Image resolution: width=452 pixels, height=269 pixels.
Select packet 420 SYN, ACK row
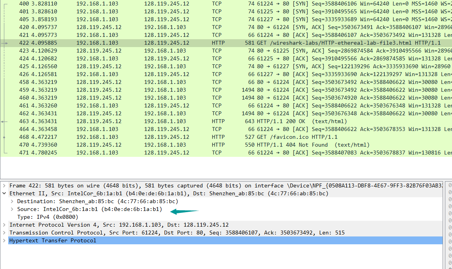(235, 27)
